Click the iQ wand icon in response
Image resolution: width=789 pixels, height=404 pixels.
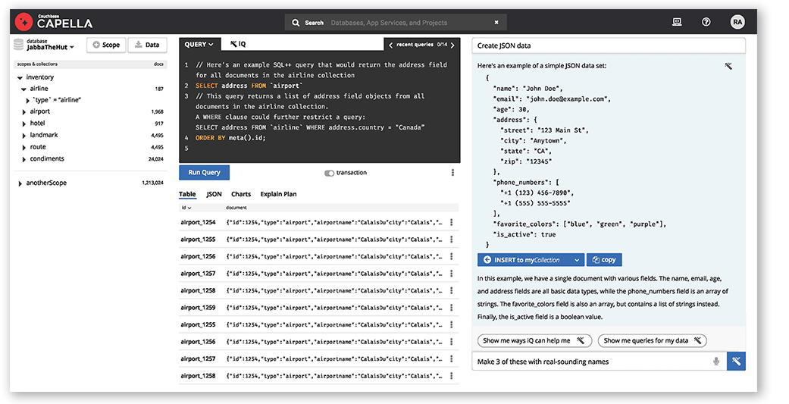pyautogui.click(x=728, y=66)
